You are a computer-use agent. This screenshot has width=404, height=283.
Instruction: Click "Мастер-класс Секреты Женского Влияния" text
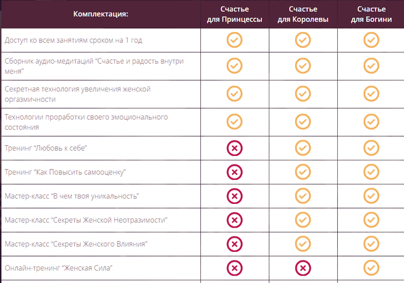coord(76,244)
